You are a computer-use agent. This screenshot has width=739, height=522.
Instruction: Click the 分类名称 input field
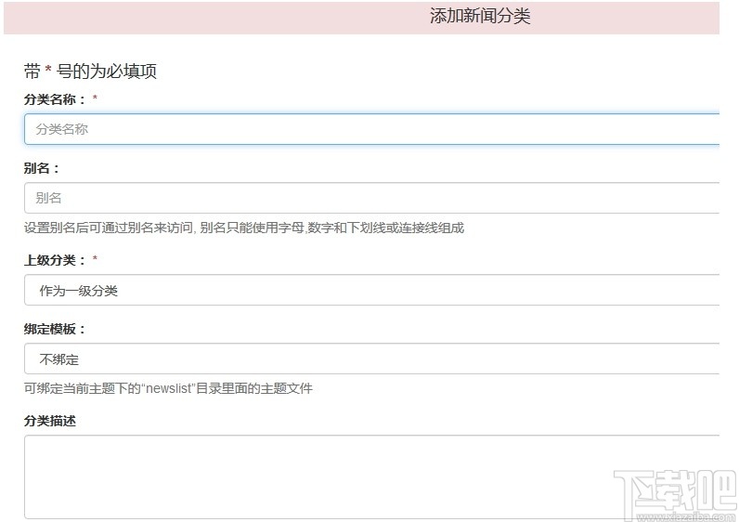tap(372, 129)
